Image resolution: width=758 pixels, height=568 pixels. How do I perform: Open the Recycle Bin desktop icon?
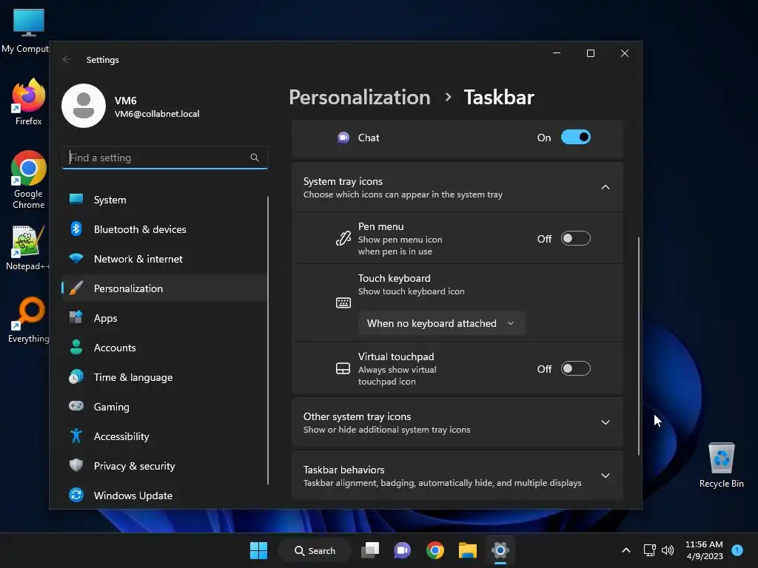click(x=721, y=465)
